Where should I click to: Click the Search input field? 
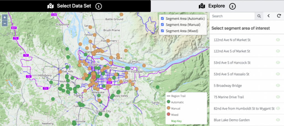(232, 16)
